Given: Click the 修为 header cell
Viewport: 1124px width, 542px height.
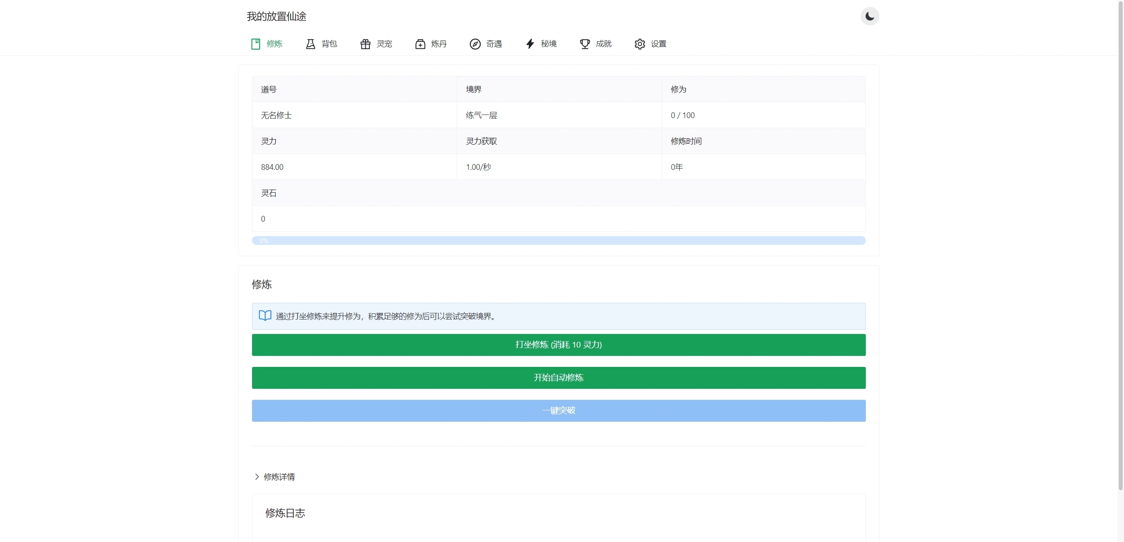Looking at the screenshot, I should (x=764, y=89).
